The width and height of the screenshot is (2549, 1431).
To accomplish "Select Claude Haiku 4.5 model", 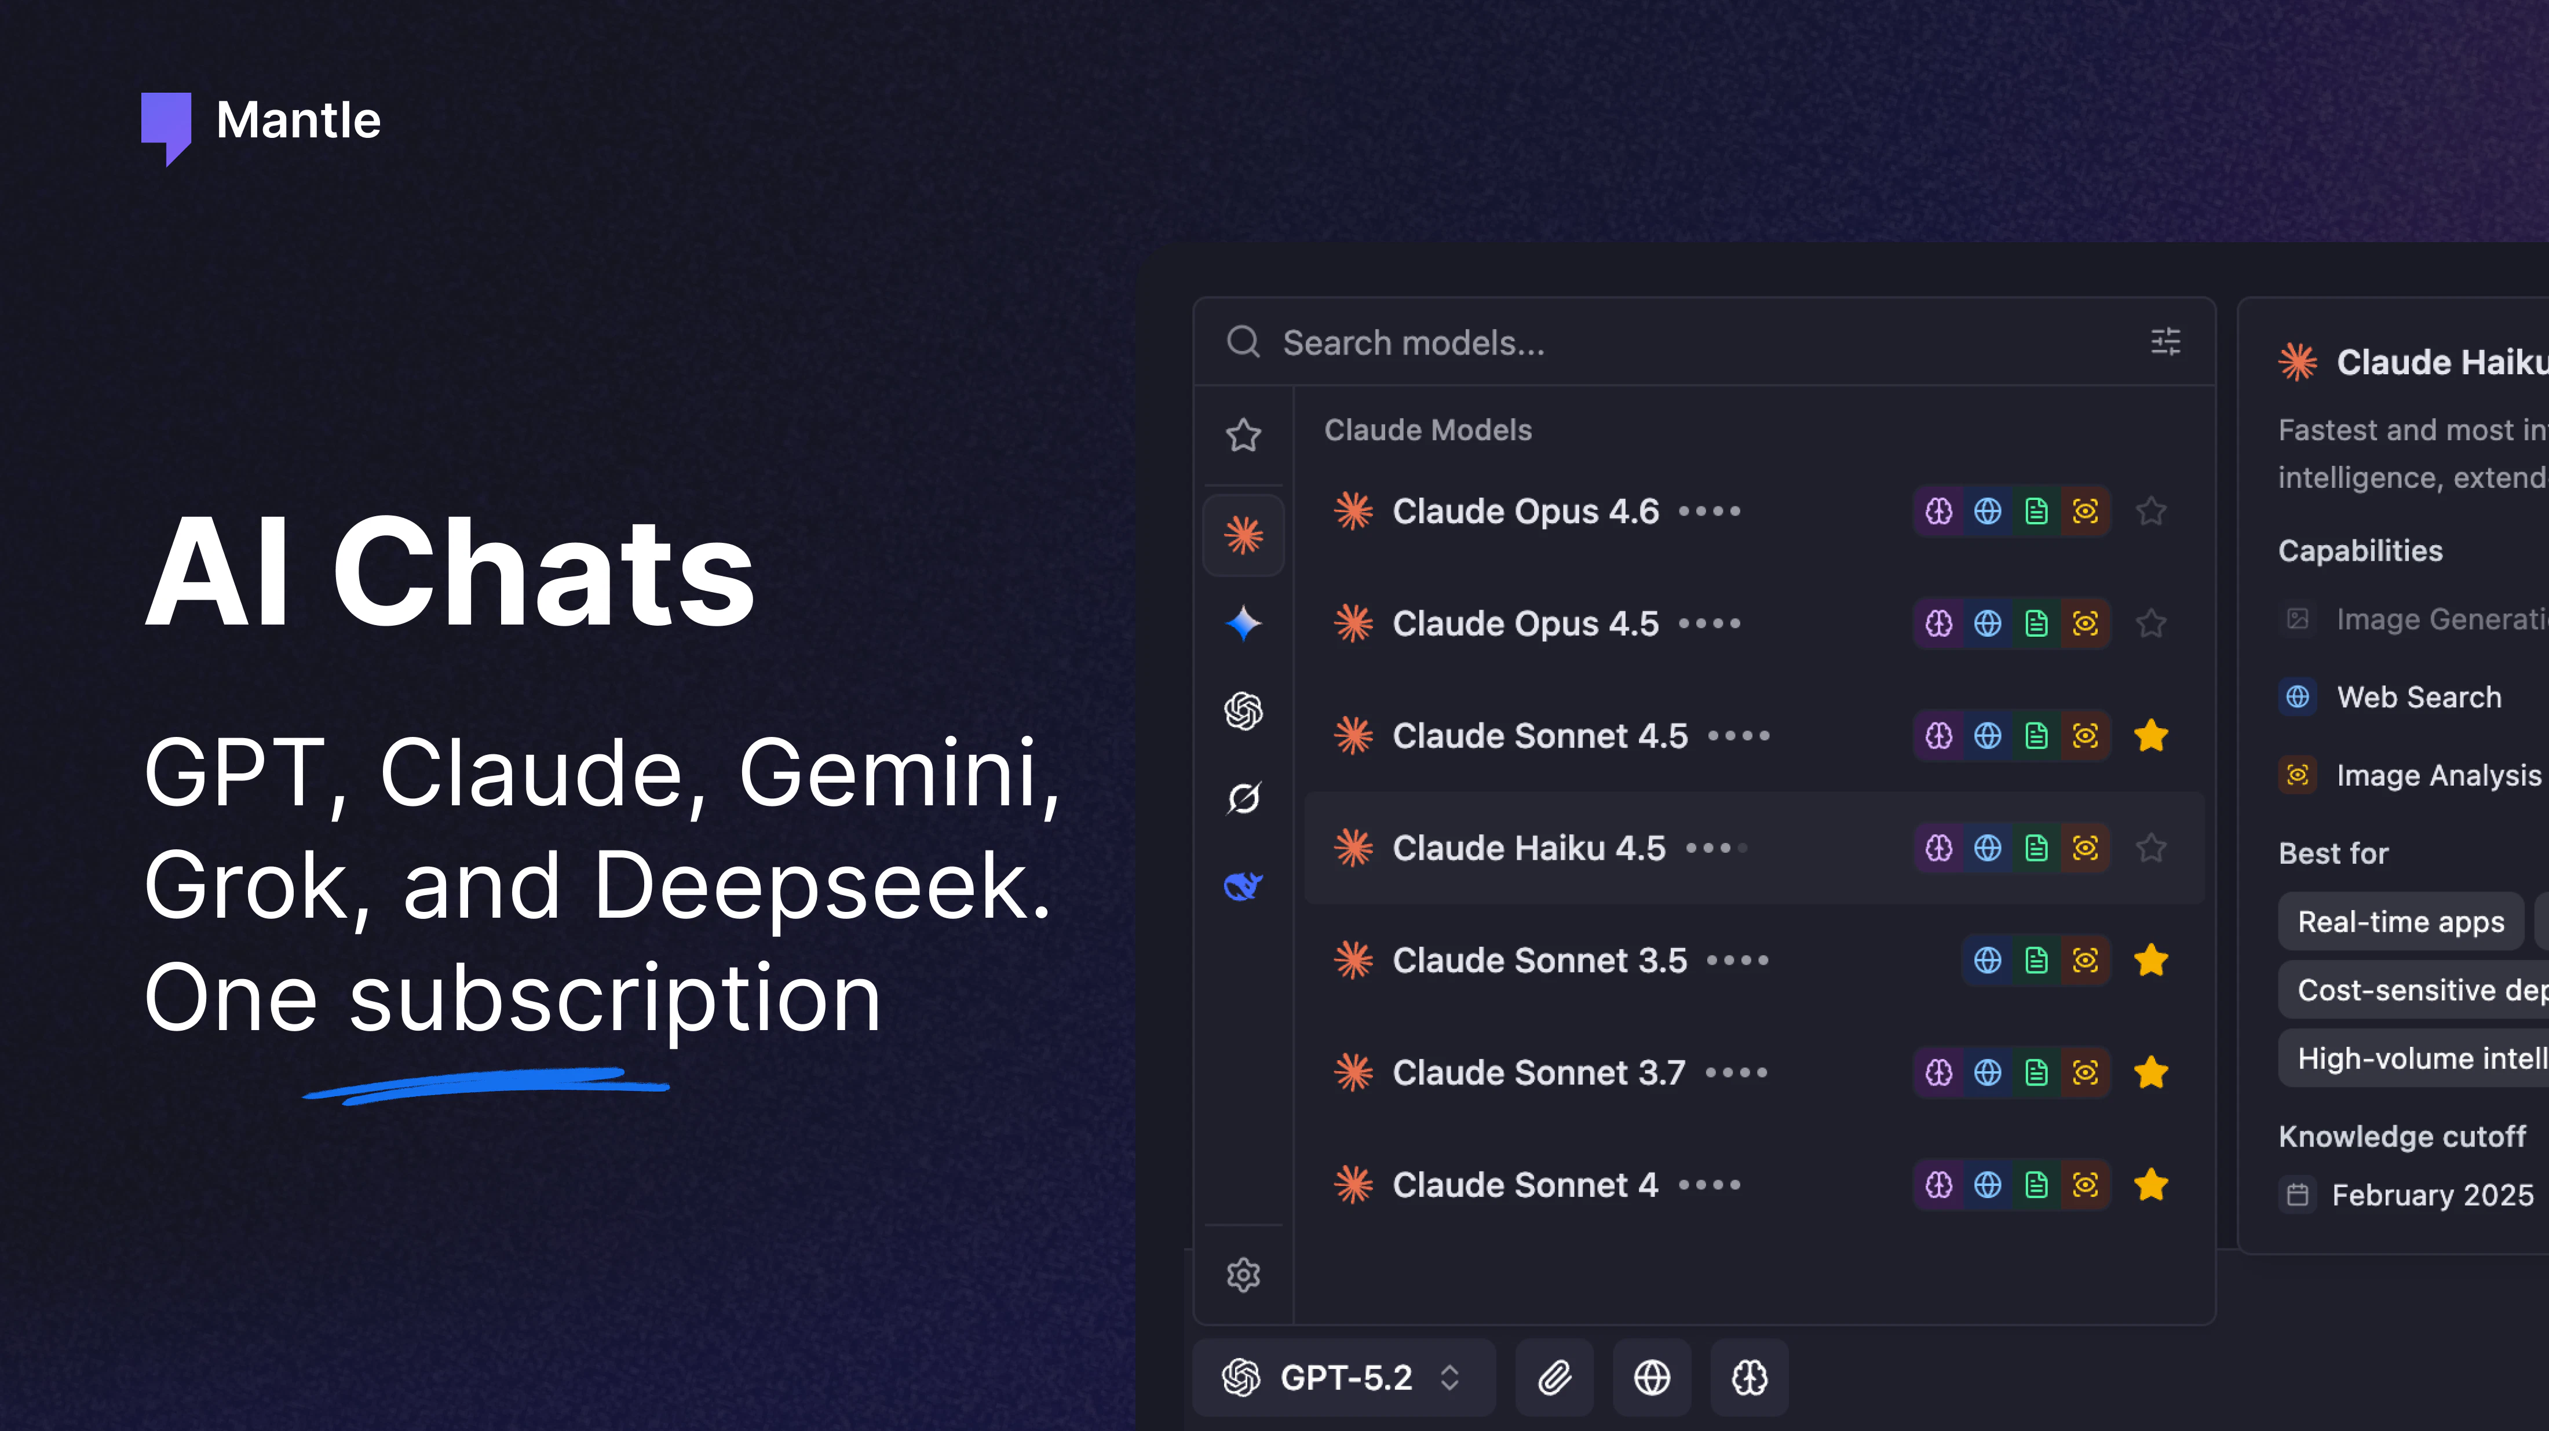I will pos(1754,848).
